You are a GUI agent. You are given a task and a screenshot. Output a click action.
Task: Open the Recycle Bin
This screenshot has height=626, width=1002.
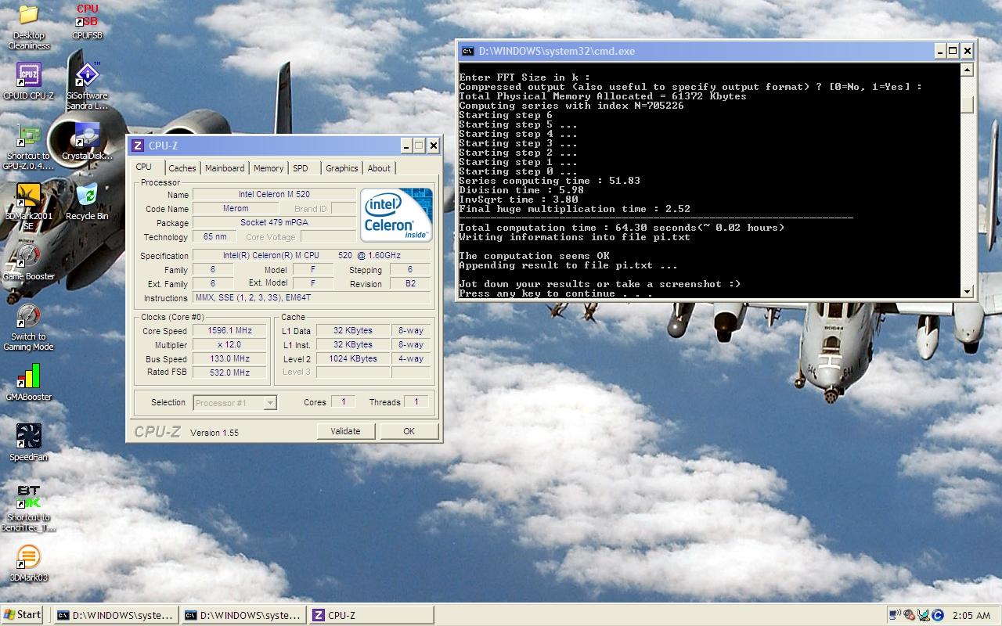[x=87, y=202]
